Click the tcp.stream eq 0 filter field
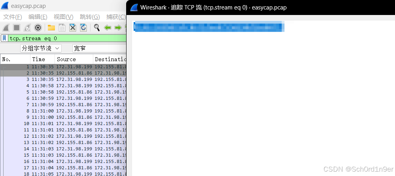This screenshot has width=395, height=176. tap(67, 38)
